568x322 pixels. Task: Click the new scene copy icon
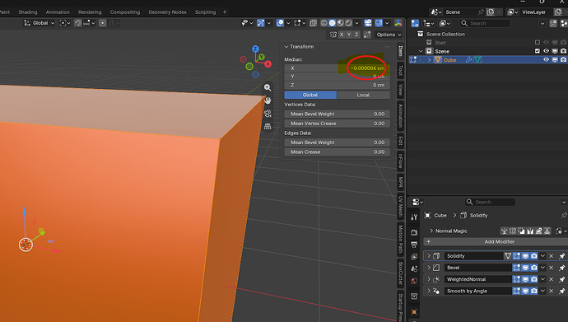tap(491, 12)
